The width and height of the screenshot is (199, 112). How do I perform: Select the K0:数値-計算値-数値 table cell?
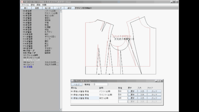coord(85,91)
